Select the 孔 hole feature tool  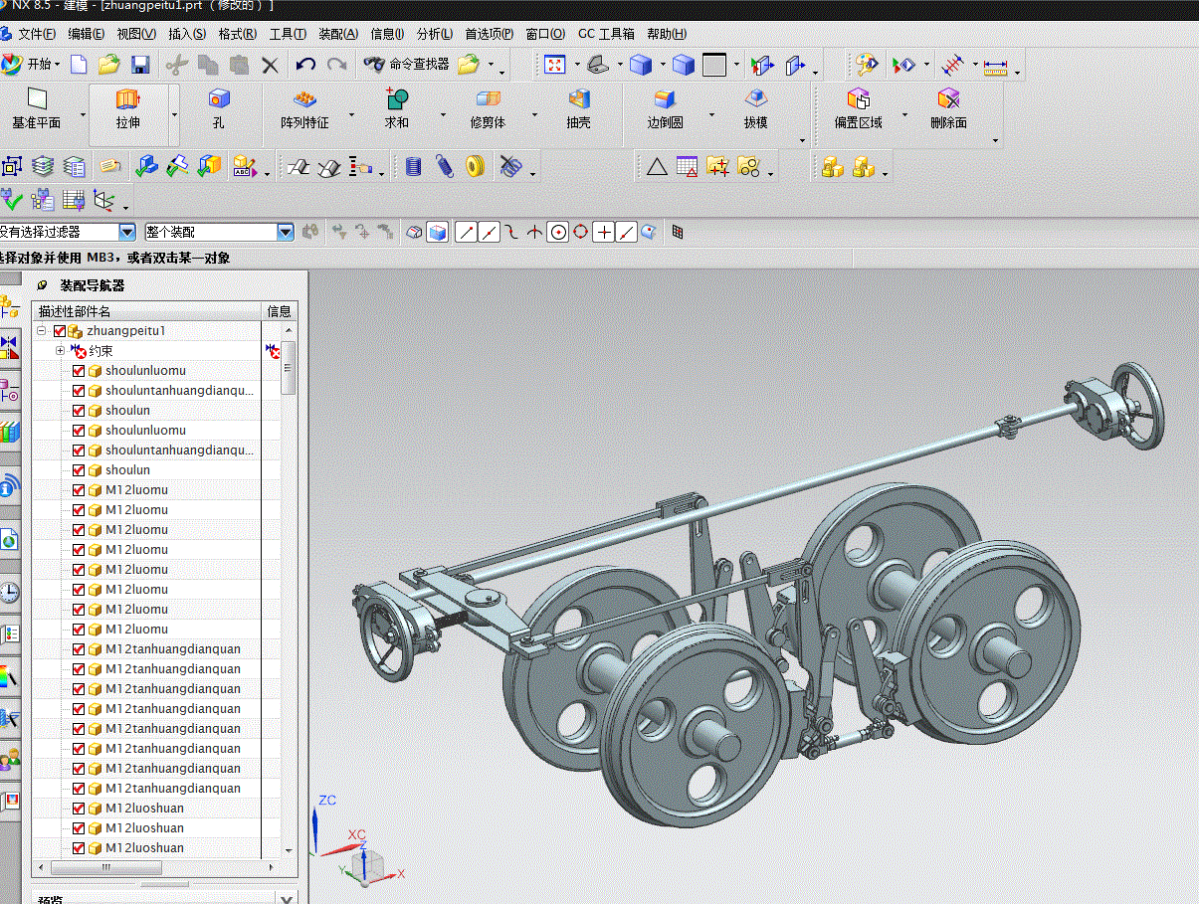pos(219,108)
